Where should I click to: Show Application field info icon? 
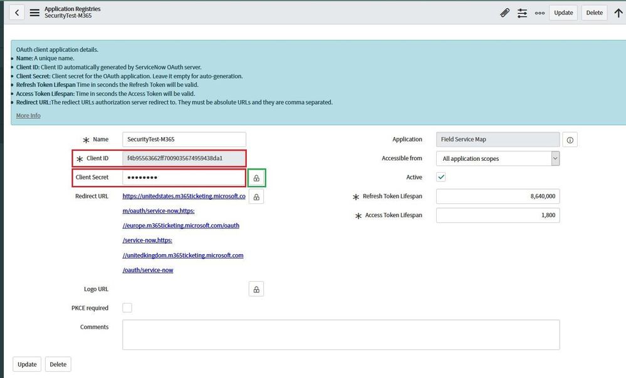click(570, 140)
